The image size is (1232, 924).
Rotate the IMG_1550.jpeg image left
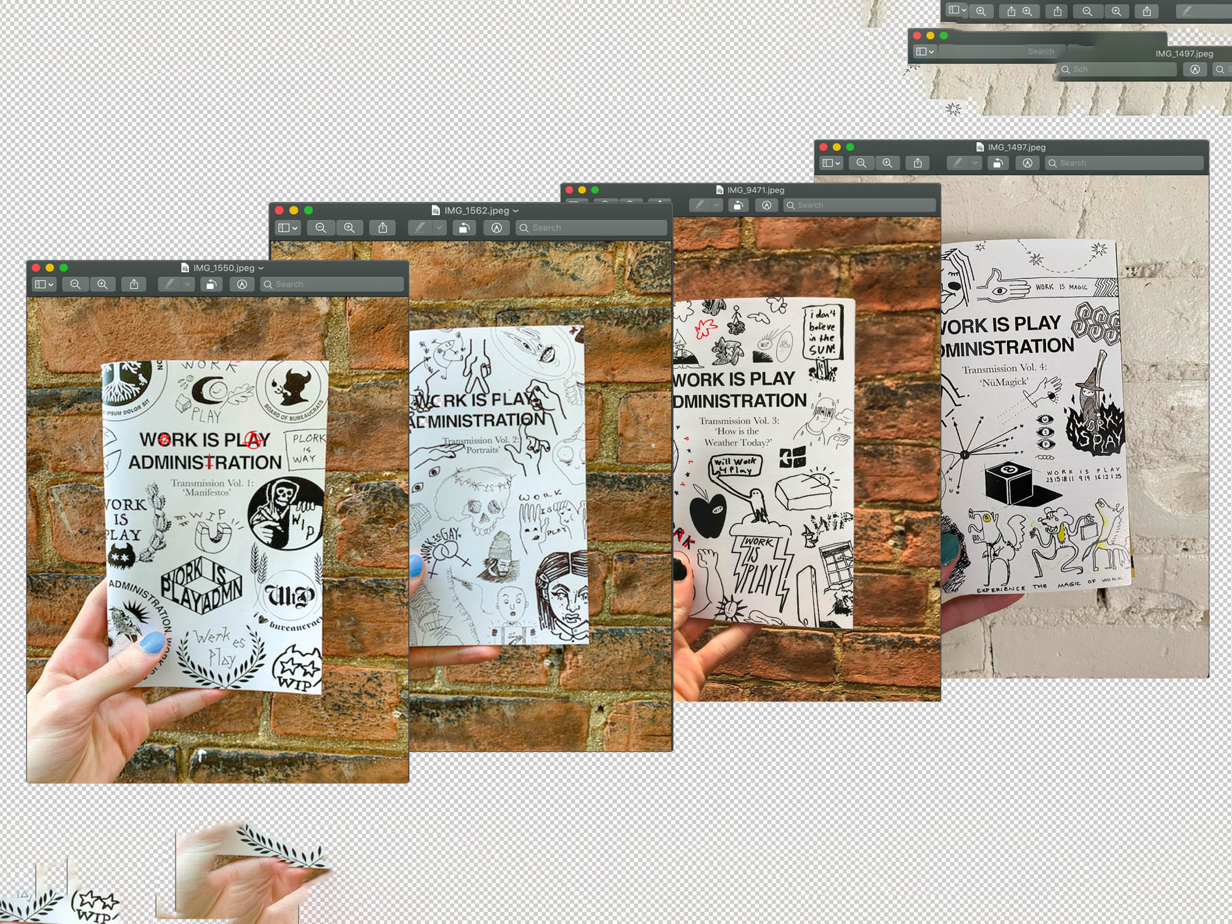(x=211, y=284)
